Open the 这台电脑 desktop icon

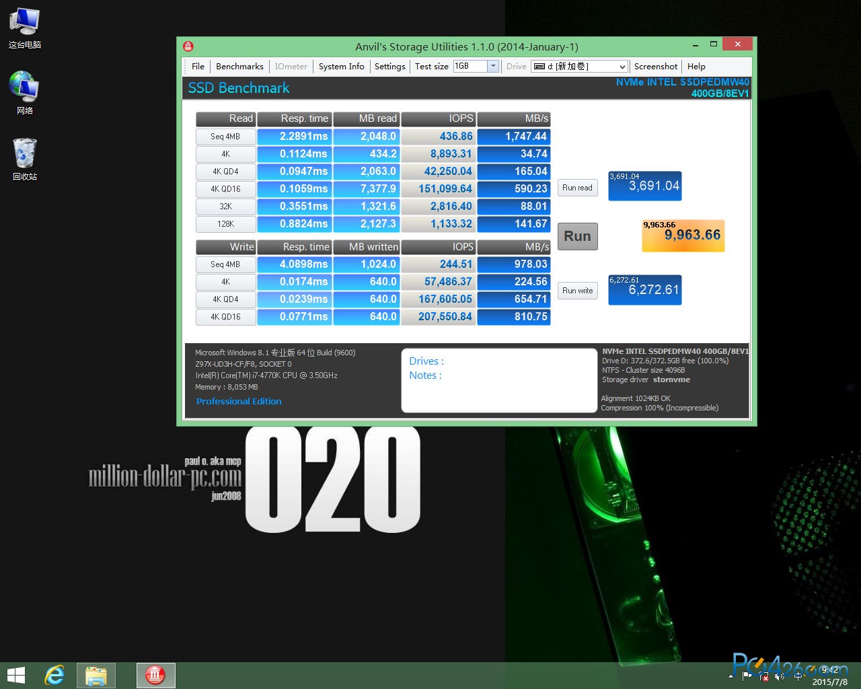pos(25,28)
